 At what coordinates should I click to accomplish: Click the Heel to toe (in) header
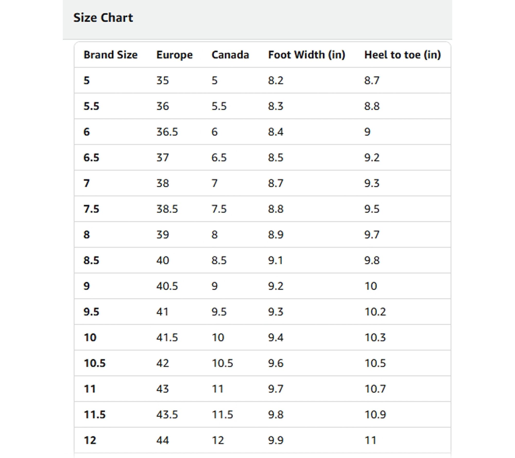[x=402, y=55]
